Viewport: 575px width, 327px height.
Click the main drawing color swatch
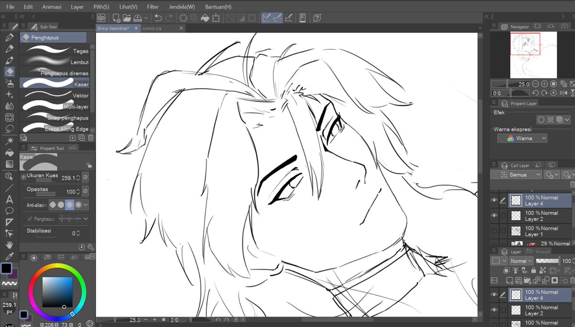tap(6, 268)
